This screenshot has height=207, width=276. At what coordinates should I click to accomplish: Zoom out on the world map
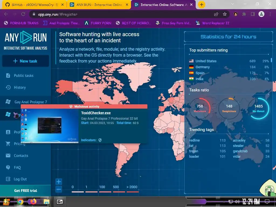click(59, 189)
